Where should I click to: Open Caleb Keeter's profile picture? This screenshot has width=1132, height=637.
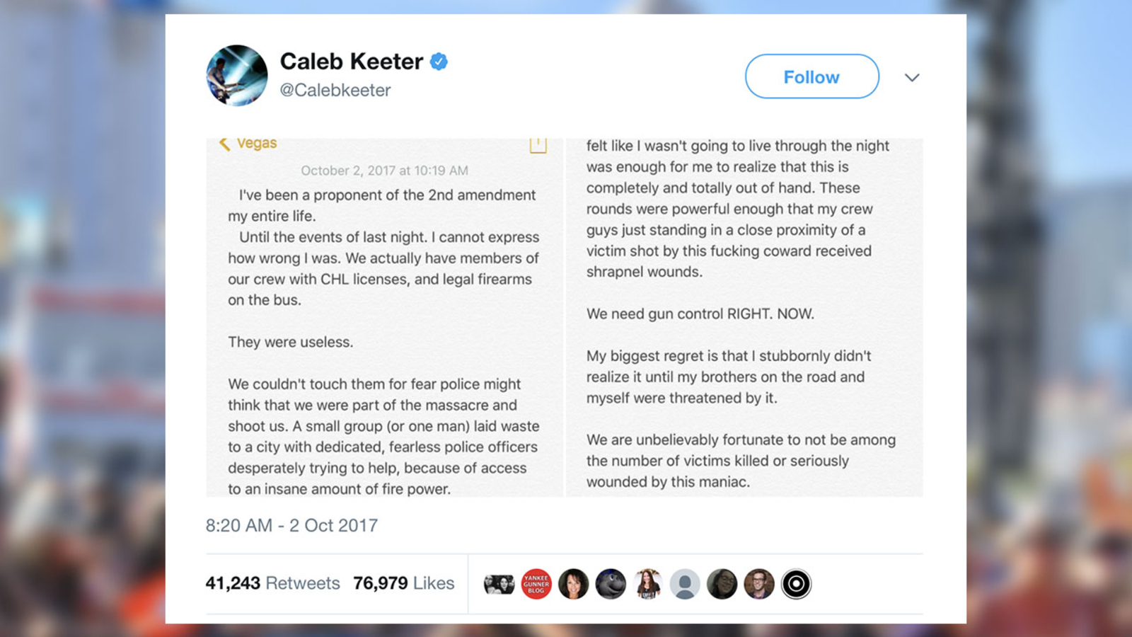pos(237,74)
